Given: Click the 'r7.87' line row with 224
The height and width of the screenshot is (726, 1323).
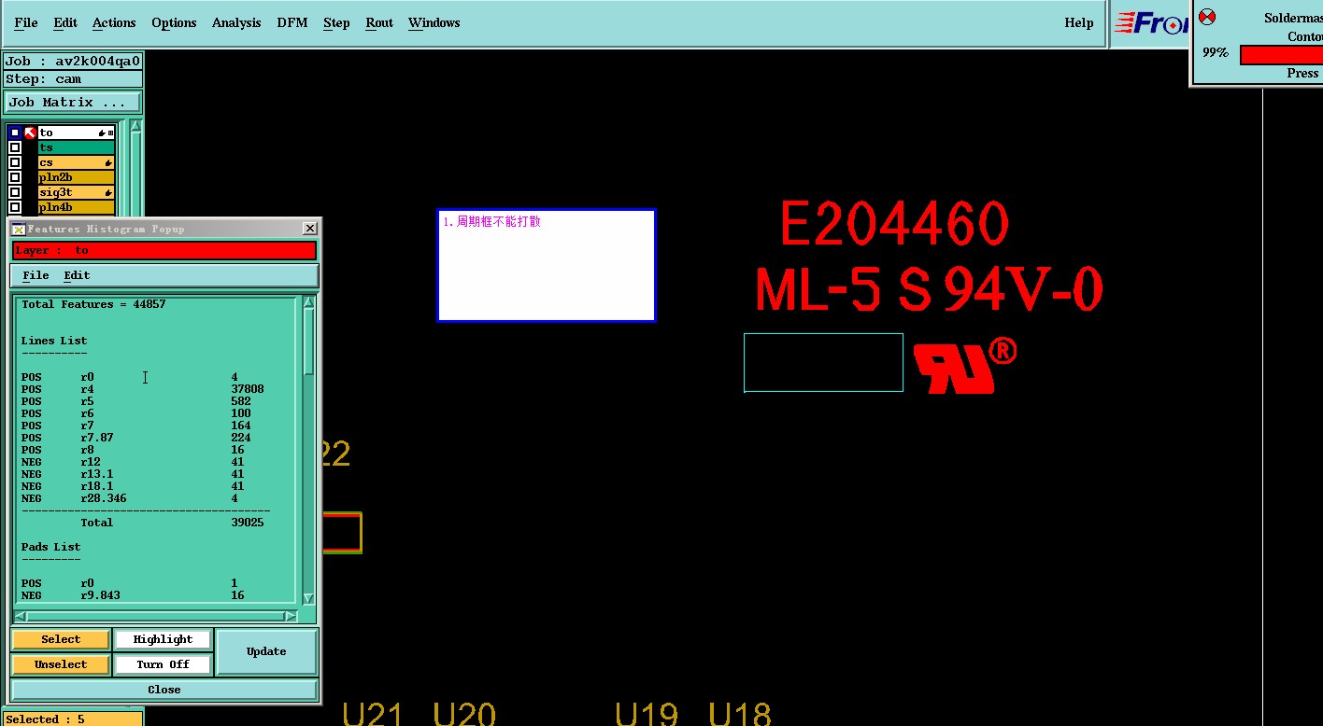Looking at the screenshot, I should tap(136, 438).
